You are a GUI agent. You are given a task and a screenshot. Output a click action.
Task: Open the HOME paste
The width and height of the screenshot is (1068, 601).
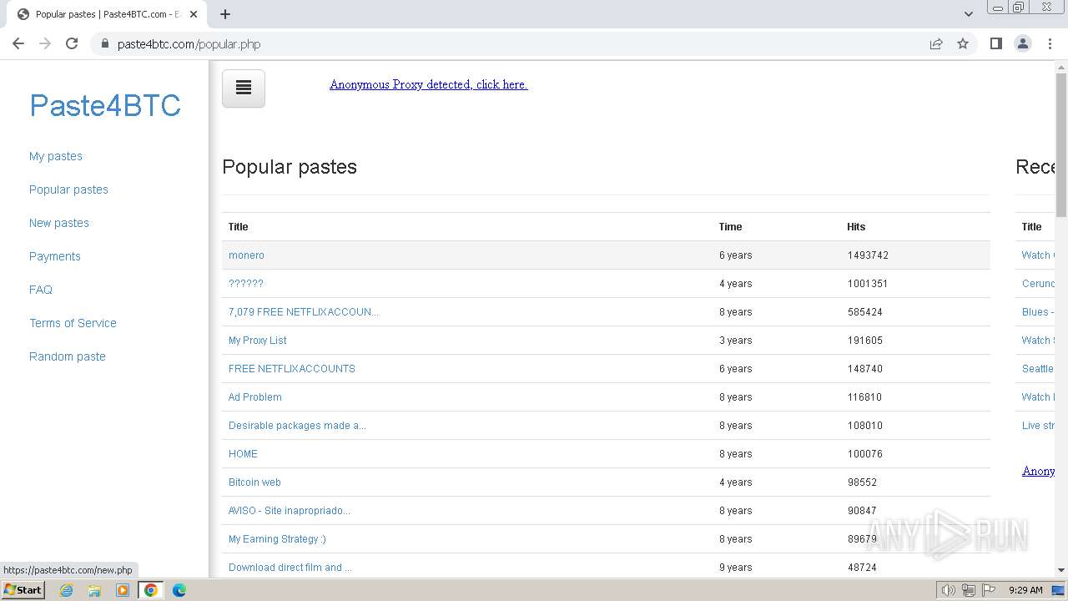[243, 454]
